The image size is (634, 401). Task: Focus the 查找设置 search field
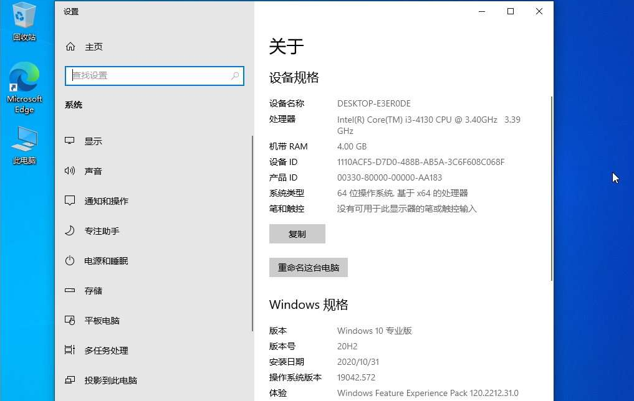pos(155,76)
